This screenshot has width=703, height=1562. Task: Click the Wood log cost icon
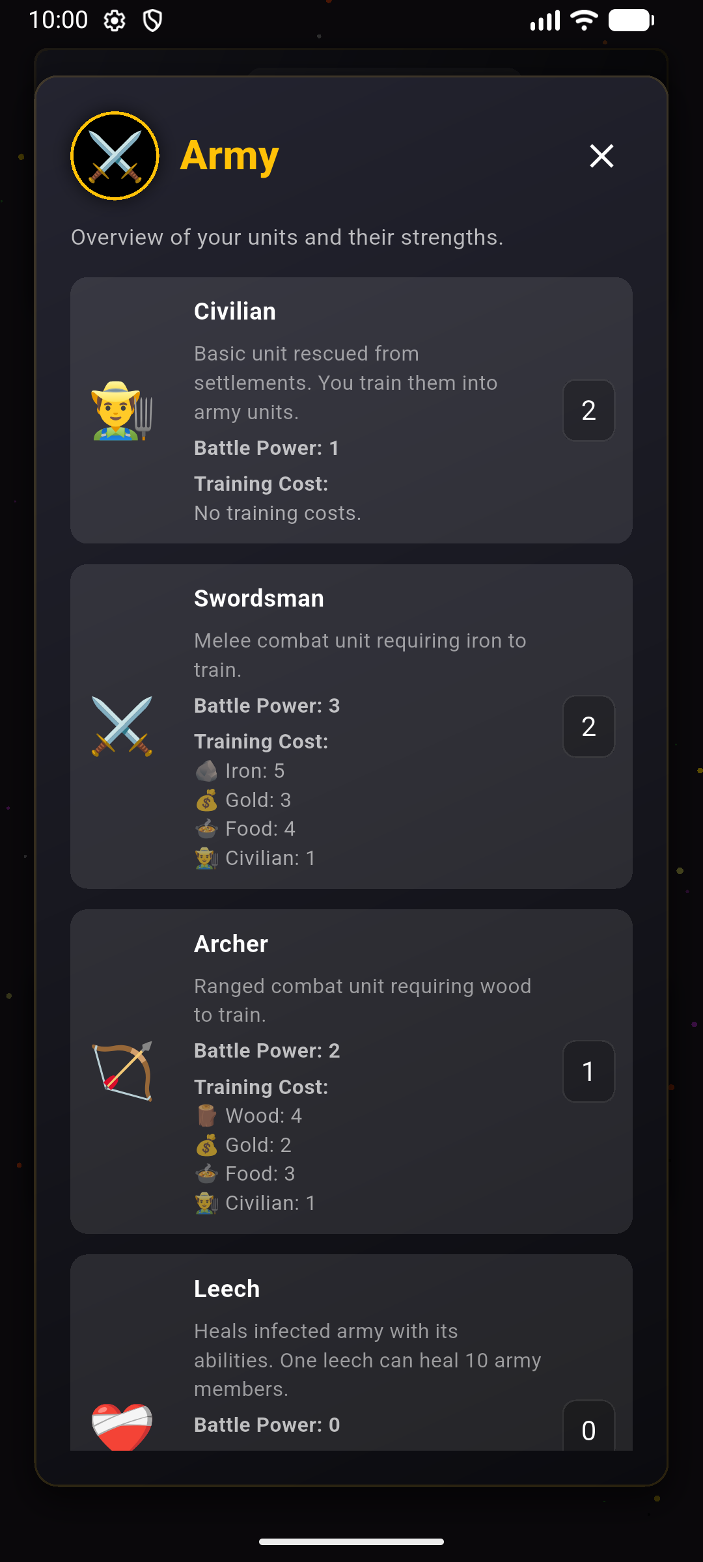coord(206,1116)
